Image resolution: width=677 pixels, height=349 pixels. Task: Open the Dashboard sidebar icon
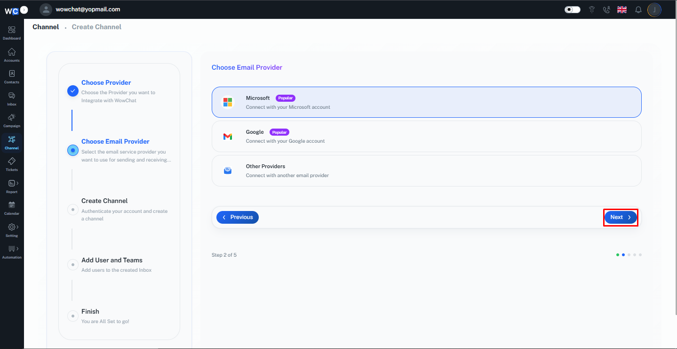[x=12, y=30]
